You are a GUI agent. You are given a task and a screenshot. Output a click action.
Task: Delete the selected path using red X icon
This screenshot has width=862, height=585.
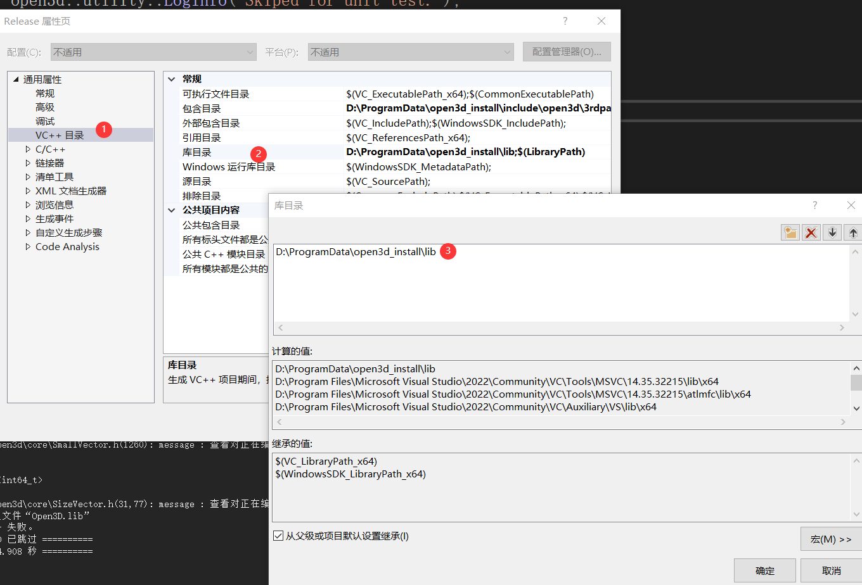811,232
